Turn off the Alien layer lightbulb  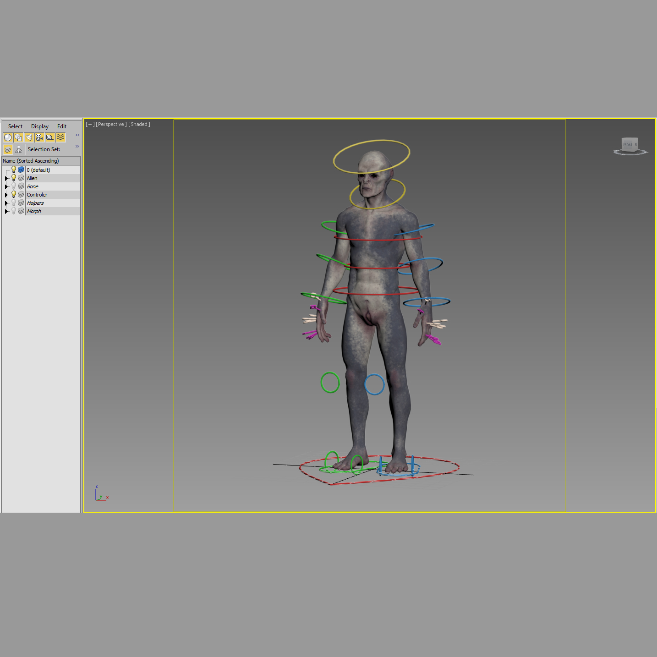14,178
